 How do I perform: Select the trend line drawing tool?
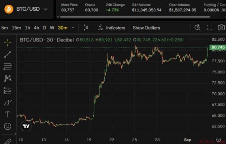click(8, 54)
